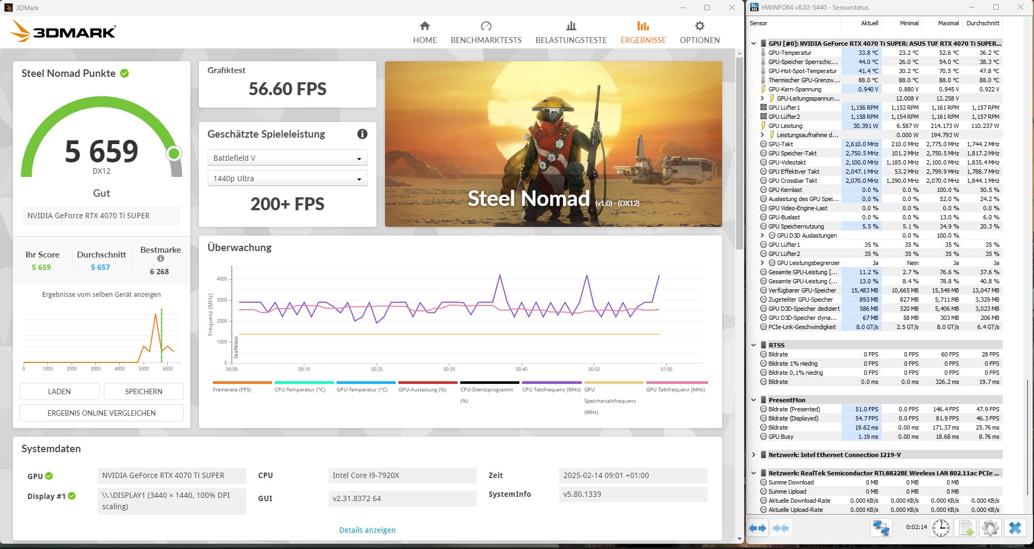Click the GPU-Temperatur blue legend bar
The height and width of the screenshot is (549, 1034).
(x=366, y=383)
